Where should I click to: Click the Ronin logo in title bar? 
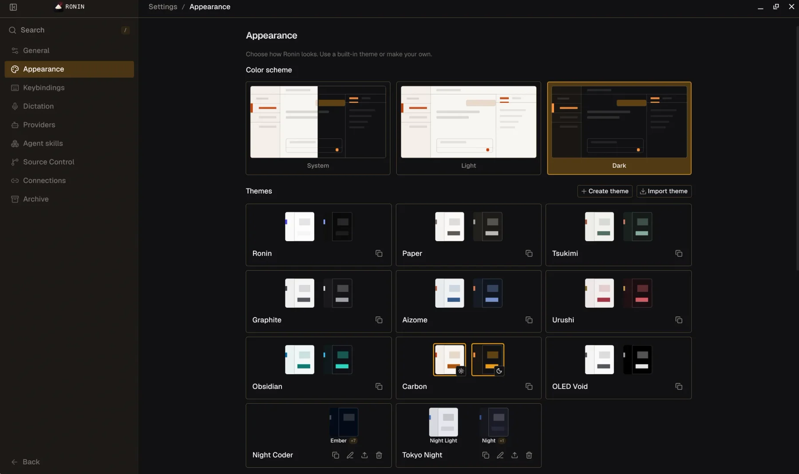(x=58, y=7)
